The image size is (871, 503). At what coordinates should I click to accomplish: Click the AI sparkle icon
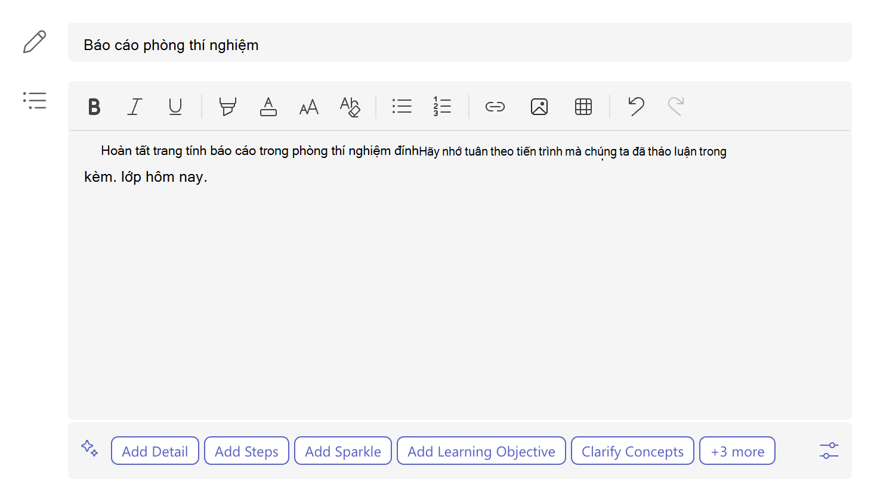89,448
